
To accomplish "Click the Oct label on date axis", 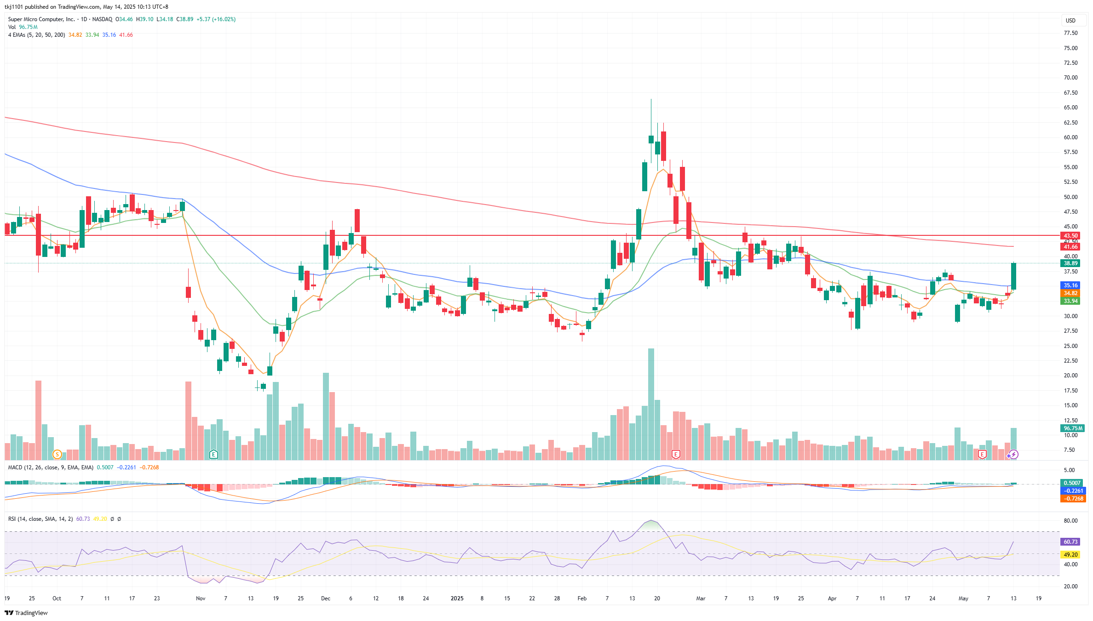I will 57,598.
